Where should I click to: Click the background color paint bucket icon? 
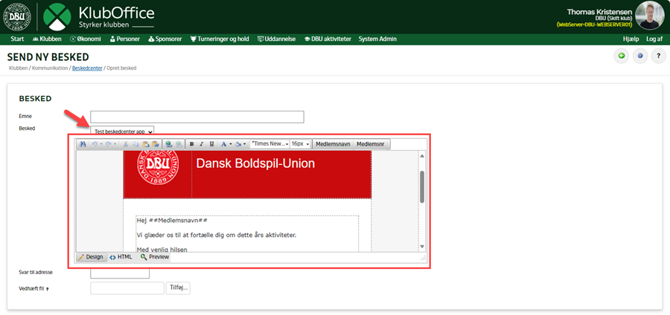(x=238, y=144)
